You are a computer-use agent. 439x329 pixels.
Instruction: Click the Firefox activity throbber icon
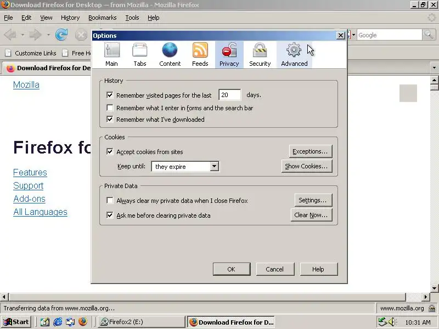(x=432, y=18)
